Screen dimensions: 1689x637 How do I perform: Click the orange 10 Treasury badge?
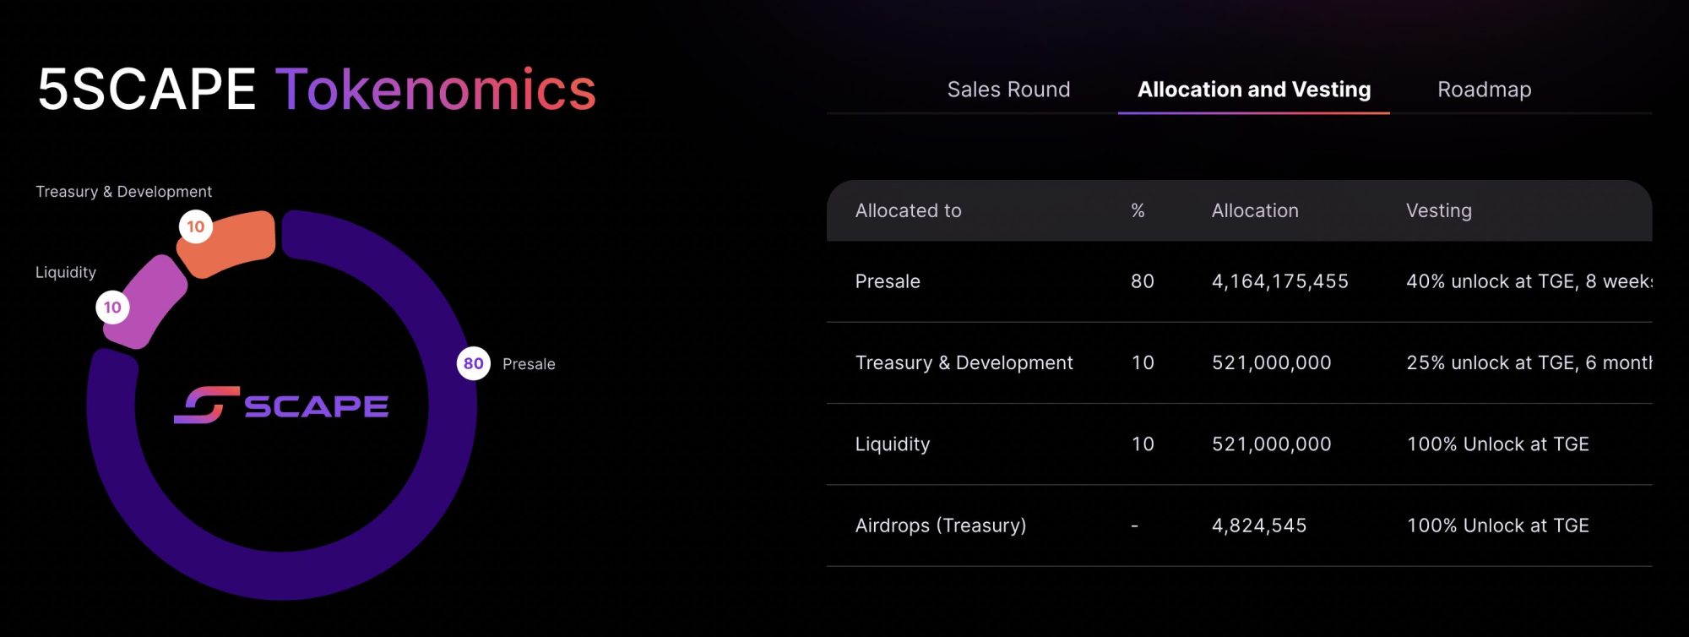point(195,226)
